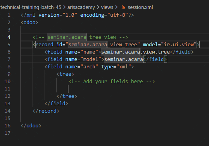The height and width of the screenshot is (146, 209).
Task: Click encoding="utf-8" attribute on line 1
Action: (104, 15)
